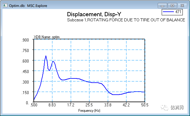Click the .500 x-axis value

[34, 105]
